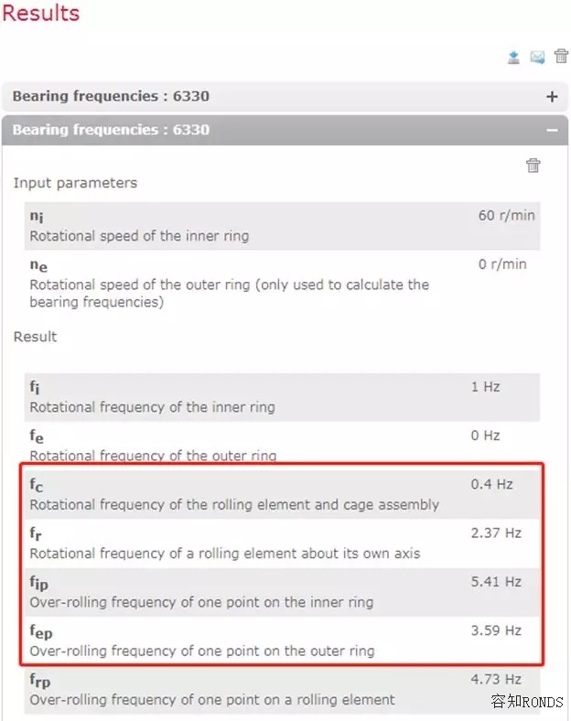The height and width of the screenshot is (721, 571).
Task: Click the Results page heading
Action: (x=41, y=14)
